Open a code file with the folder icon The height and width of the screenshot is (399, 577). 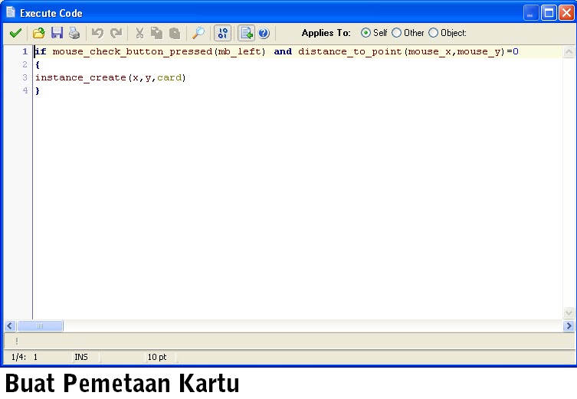(x=38, y=33)
